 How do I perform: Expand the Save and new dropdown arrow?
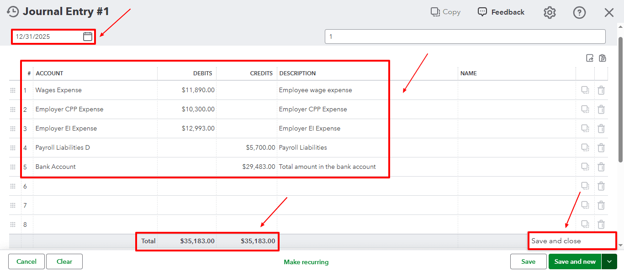pyautogui.click(x=609, y=261)
